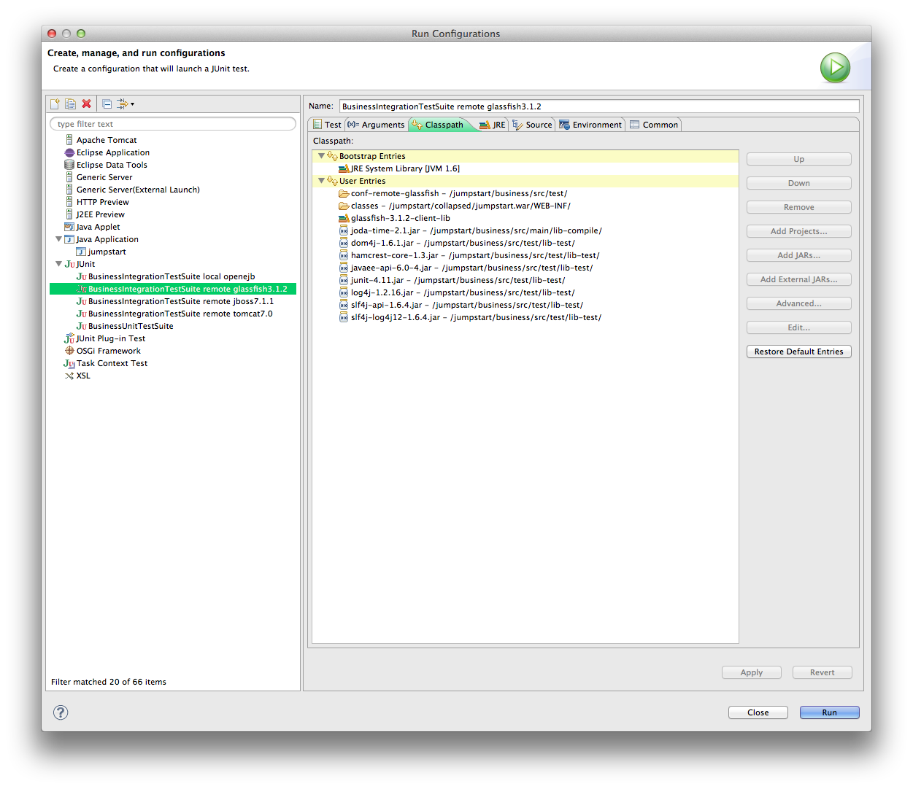Image resolution: width=913 pixels, height=789 pixels.
Task: Select the Classpath tab
Action: click(x=439, y=125)
